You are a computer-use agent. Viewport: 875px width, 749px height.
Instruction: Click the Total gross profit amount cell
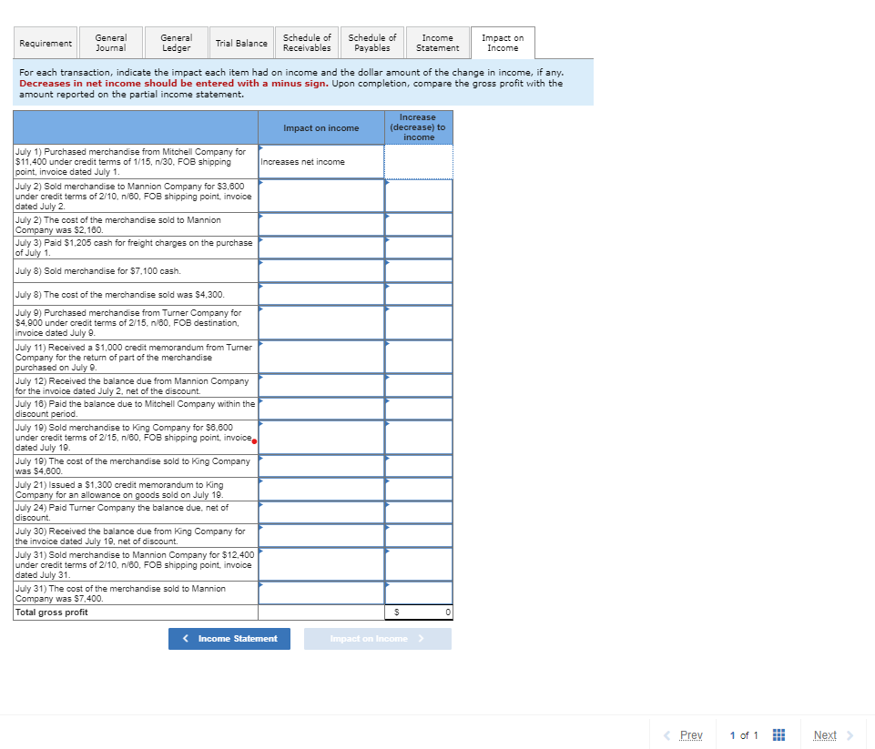418,612
